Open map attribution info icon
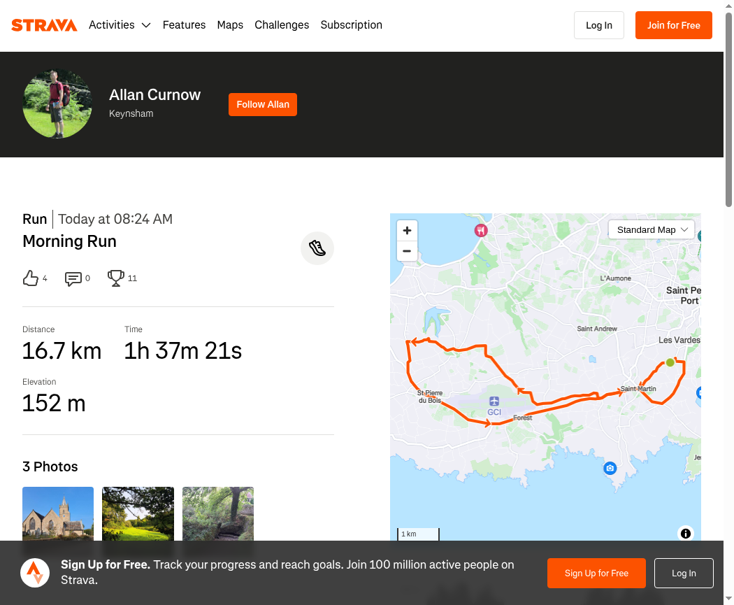The image size is (734, 605). [685, 534]
